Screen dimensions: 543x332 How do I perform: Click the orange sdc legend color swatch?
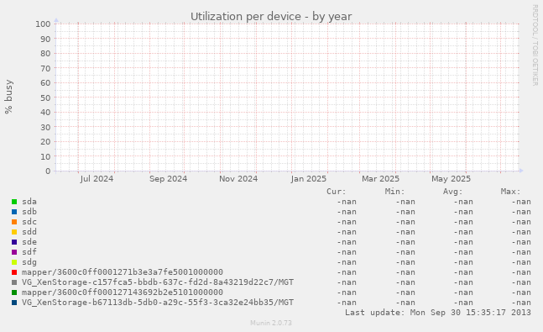pyautogui.click(x=14, y=222)
